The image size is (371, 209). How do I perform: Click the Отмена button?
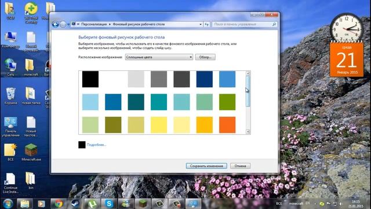click(x=240, y=166)
